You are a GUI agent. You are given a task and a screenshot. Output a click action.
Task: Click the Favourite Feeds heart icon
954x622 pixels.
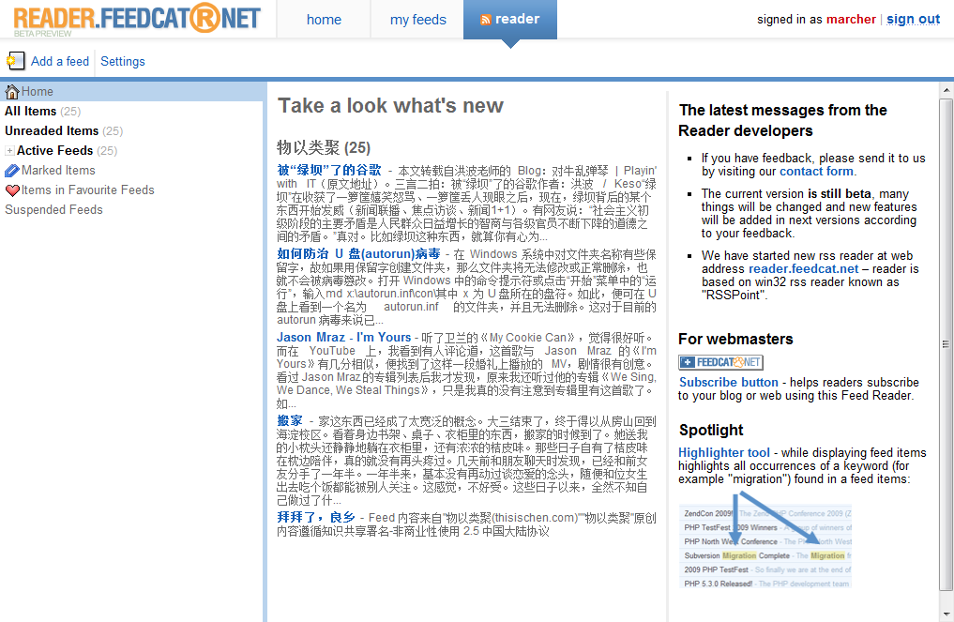pyautogui.click(x=12, y=190)
